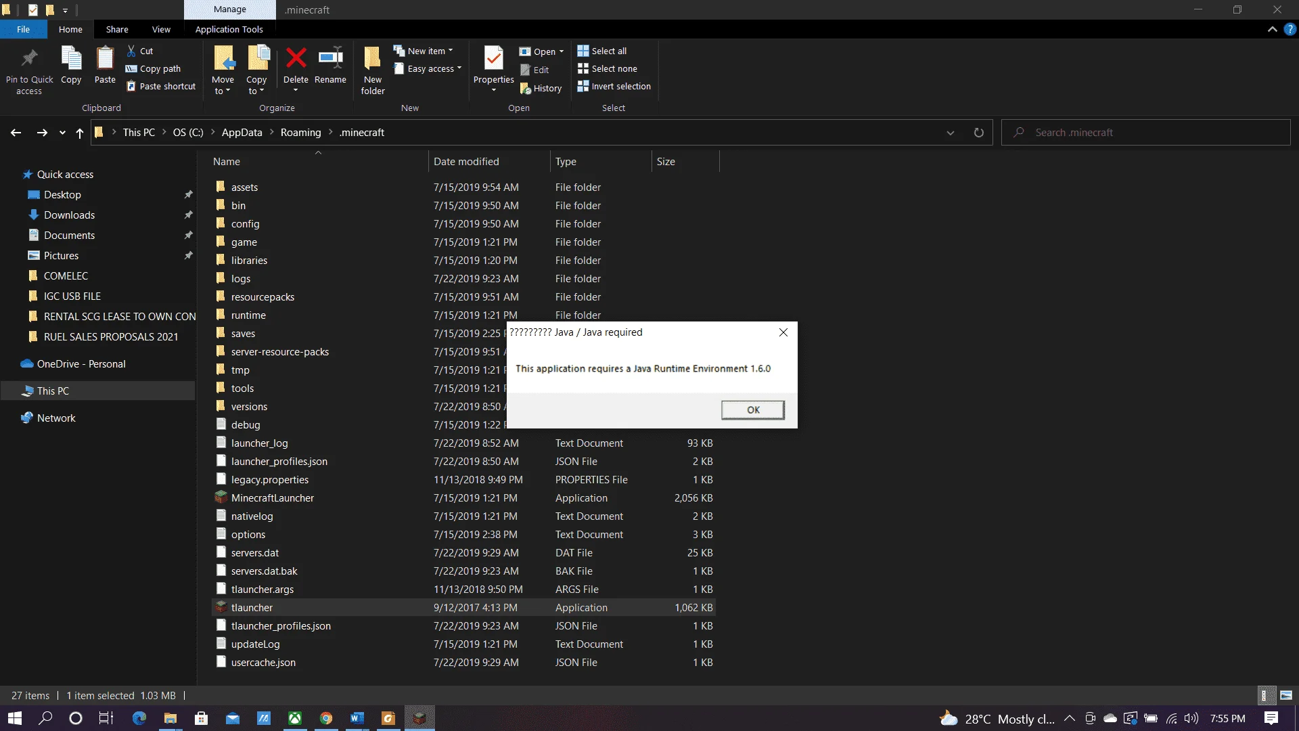Open the Explorer help icon
Viewport: 1299px width, 731px height.
click(x=1290, y=29)
